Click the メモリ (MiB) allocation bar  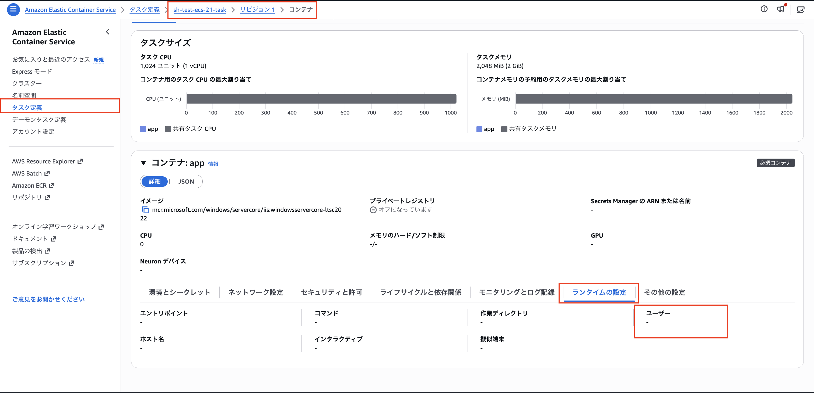(654, 99)
